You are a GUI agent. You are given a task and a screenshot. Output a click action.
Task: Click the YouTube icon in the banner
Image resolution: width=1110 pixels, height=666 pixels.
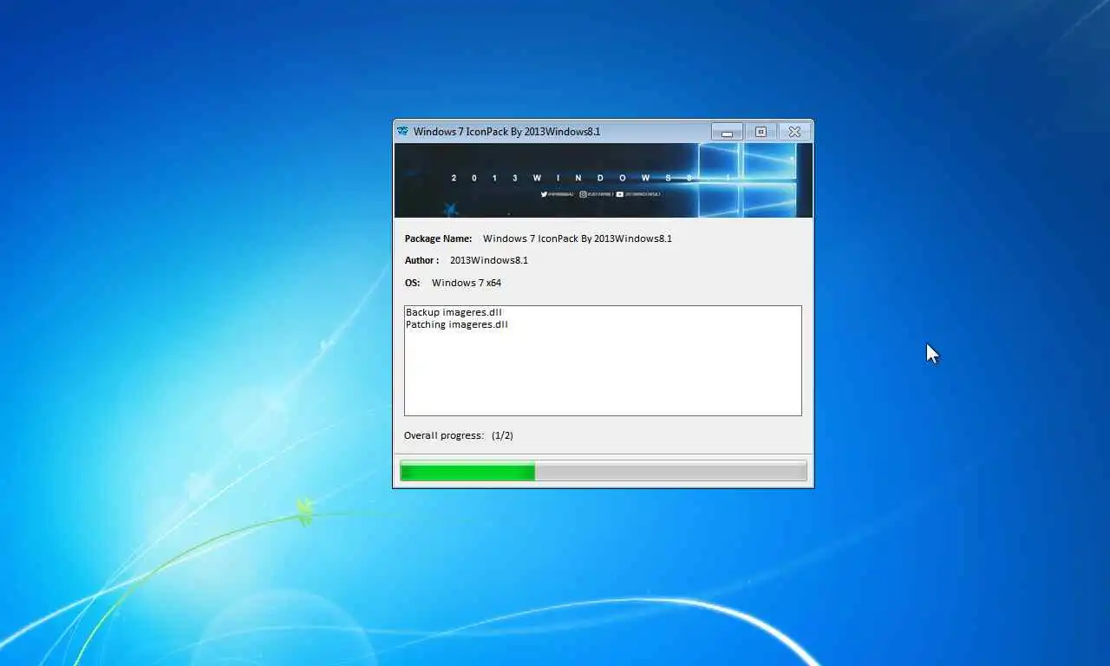619,194
